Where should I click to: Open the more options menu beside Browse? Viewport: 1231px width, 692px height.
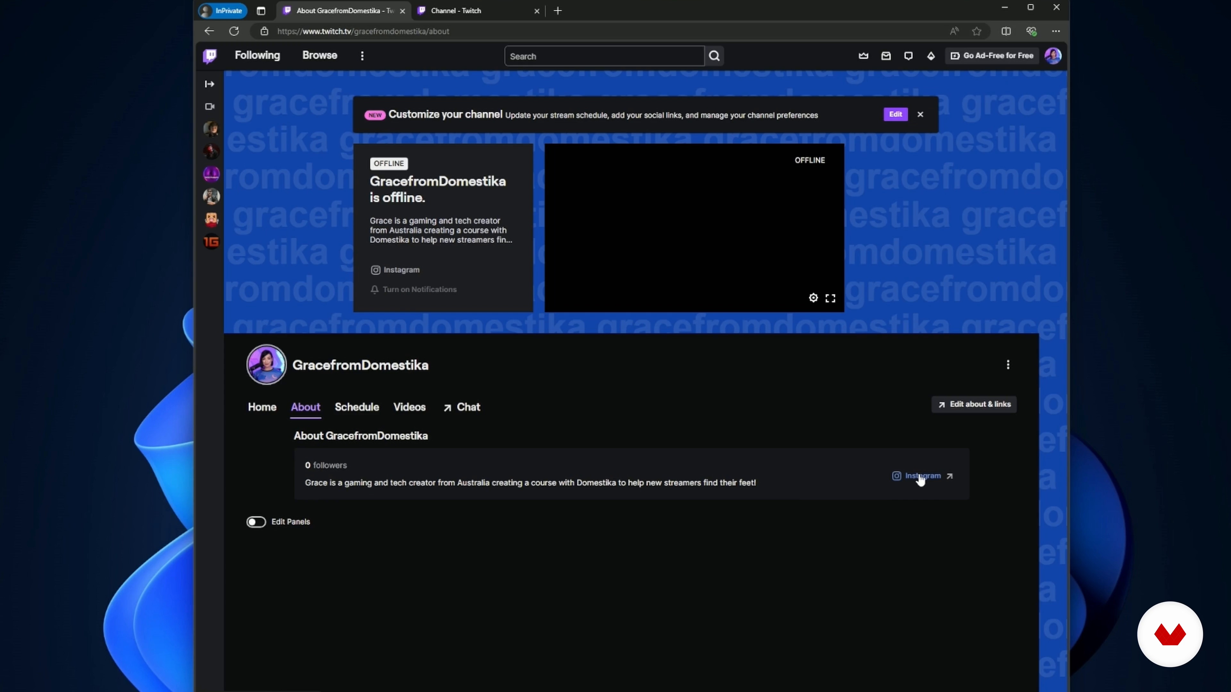(x=362, y=56)
